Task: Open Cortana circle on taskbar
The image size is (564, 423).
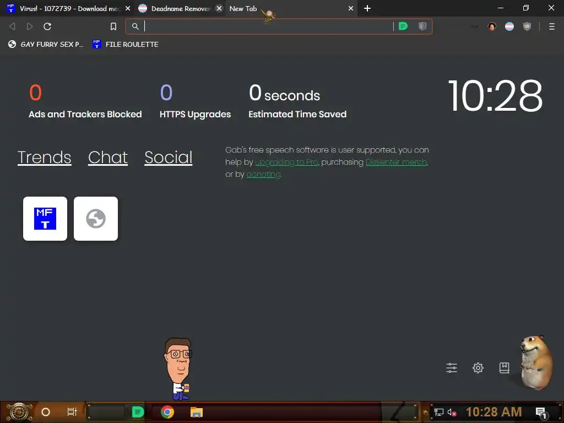Action: (x=46, y=412)
